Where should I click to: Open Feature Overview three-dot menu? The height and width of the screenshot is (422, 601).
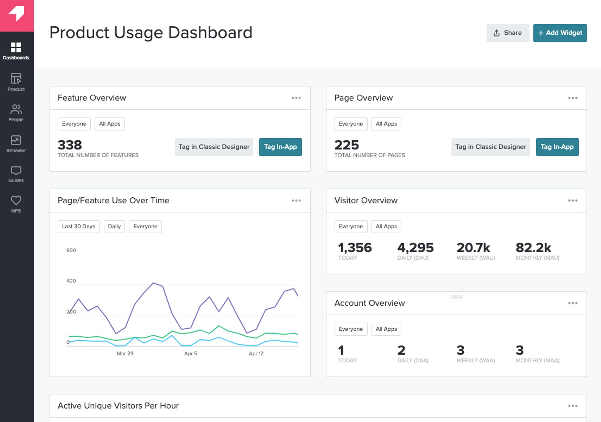(296, 98)
